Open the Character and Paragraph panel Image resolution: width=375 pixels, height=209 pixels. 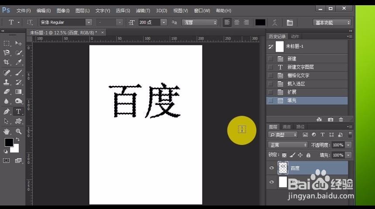(x=290, y=23)
